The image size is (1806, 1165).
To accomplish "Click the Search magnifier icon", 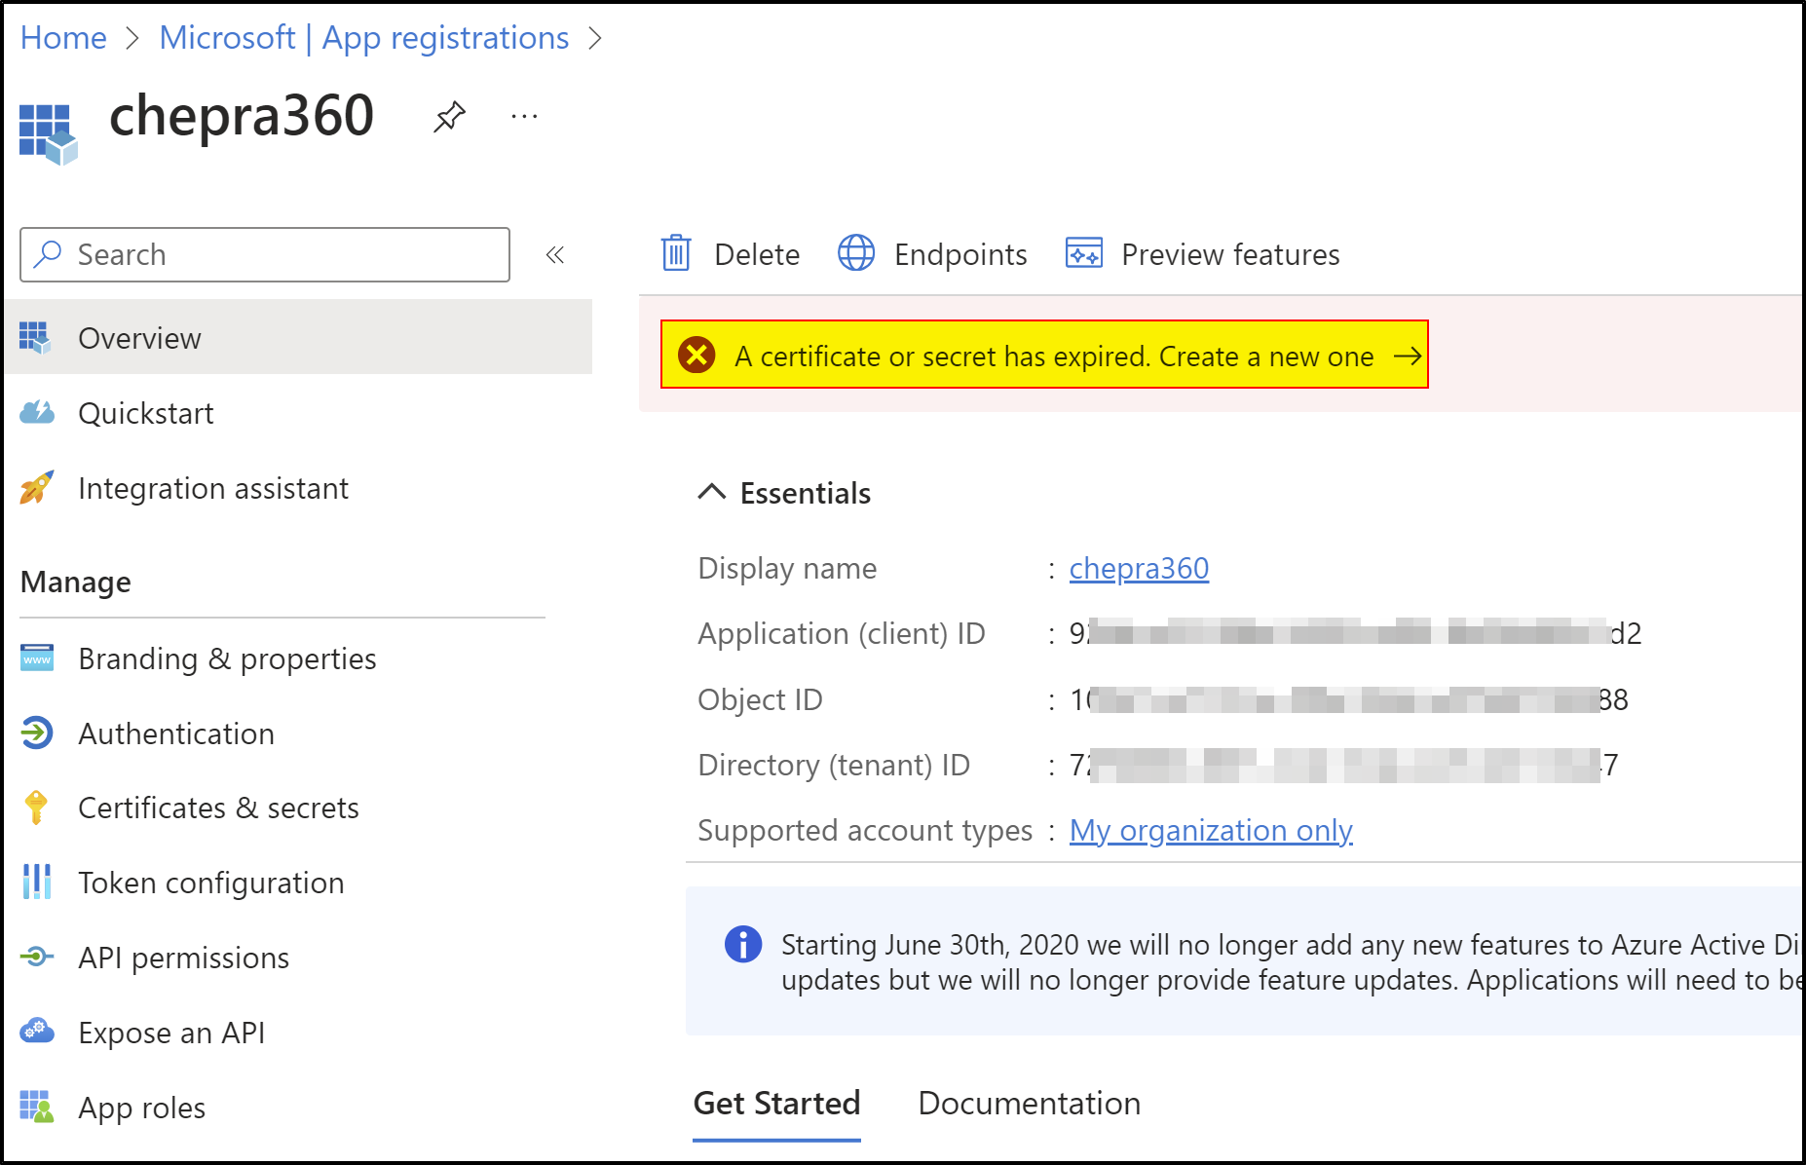I will pyautogui.click(x=47, y=254).
